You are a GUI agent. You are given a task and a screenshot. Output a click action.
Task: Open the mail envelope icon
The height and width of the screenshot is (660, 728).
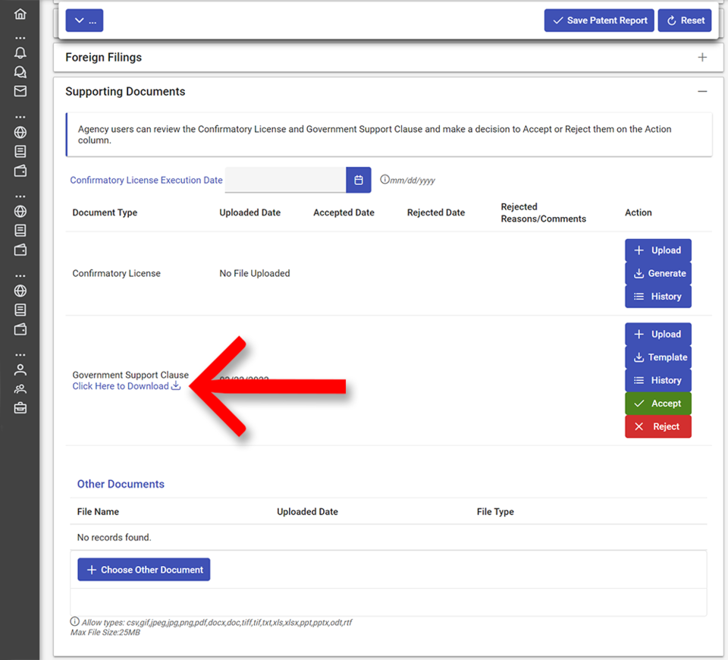[x=20, y=91]
